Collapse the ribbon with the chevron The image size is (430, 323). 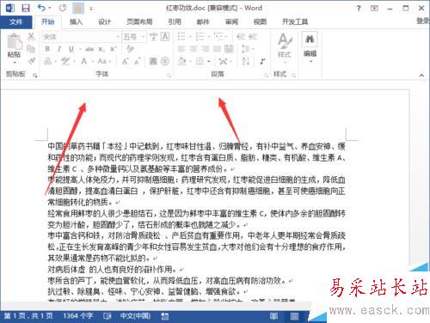click(x=421, y=76)
